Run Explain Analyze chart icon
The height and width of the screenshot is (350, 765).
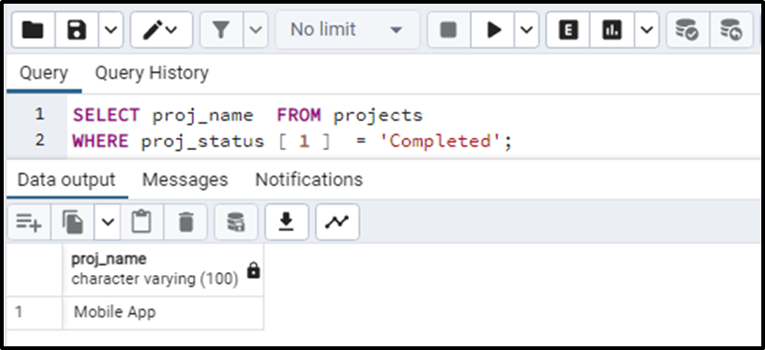[611, 31]
